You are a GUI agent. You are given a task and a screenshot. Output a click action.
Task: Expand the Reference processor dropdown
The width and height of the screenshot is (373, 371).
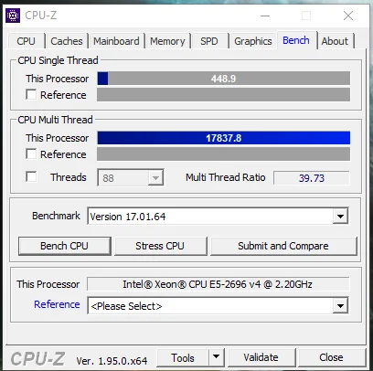click(x=340, y=305)
